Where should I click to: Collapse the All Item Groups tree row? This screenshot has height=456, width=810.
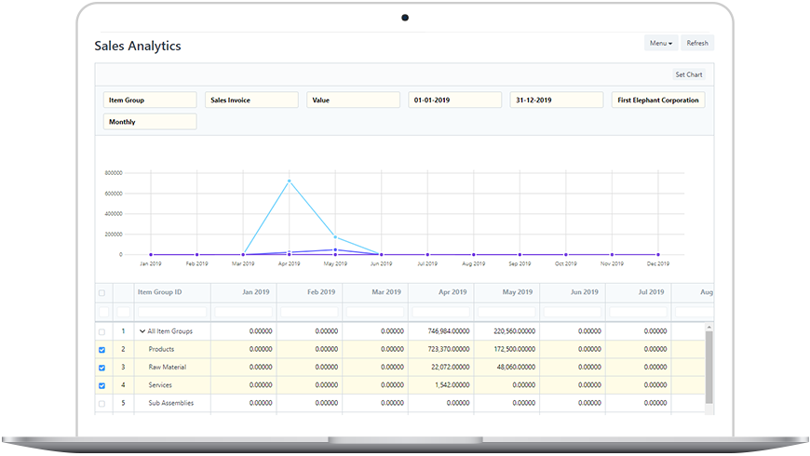[x=142, y=331]
